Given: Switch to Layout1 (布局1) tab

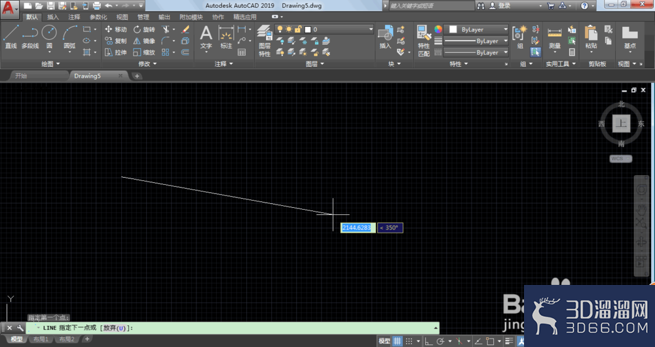Looking at the screenshot, I should 41,339.
